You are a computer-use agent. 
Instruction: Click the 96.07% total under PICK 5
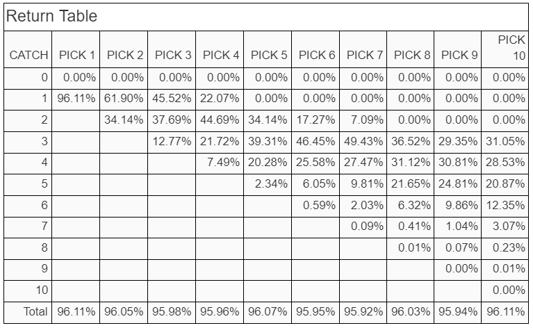click(x=268, y=311)
